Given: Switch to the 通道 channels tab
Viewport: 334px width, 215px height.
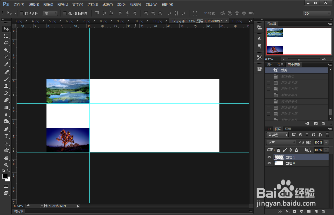Looking at the screenshot, I should (288, 129).
